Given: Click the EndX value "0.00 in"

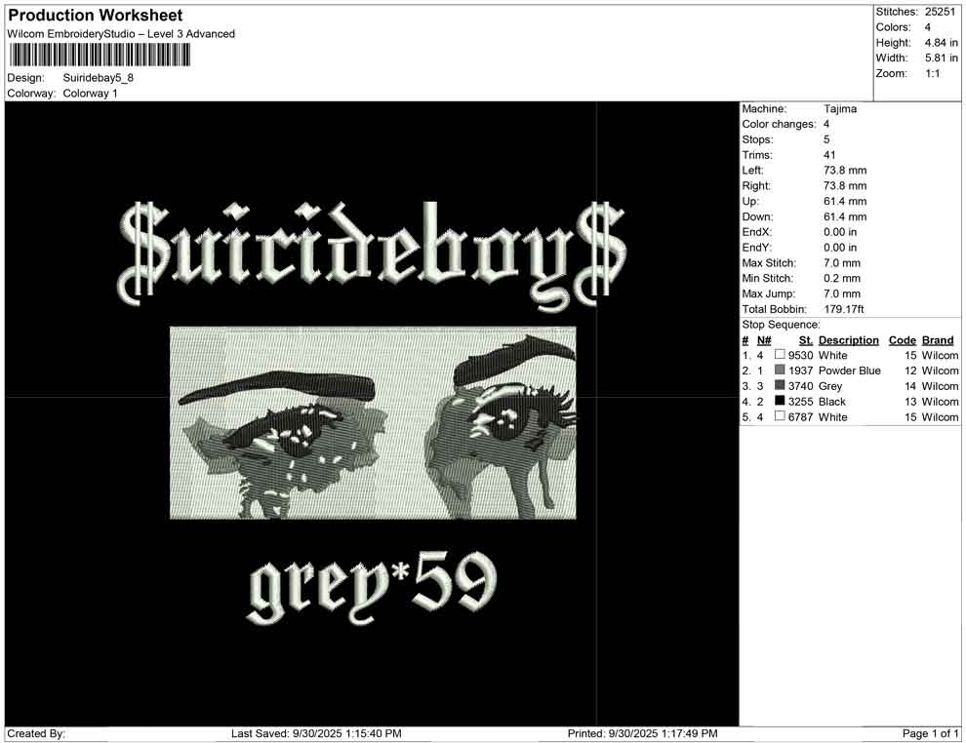Looking at the screenshot, I should pos(840,231).
